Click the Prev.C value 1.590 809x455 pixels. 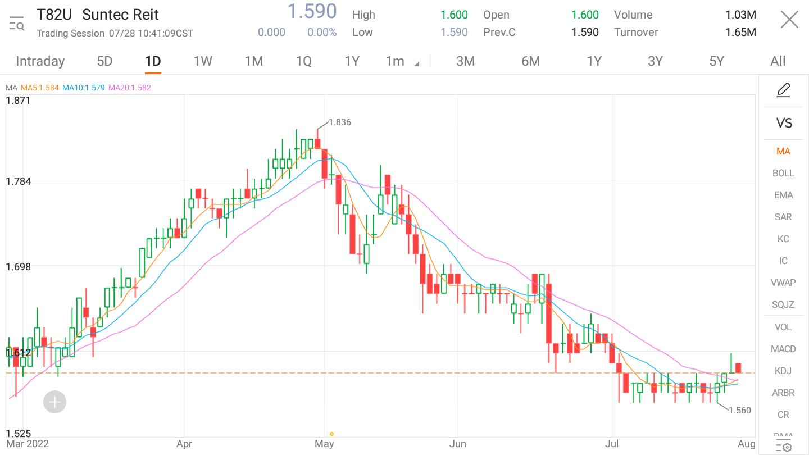[585, 32]
